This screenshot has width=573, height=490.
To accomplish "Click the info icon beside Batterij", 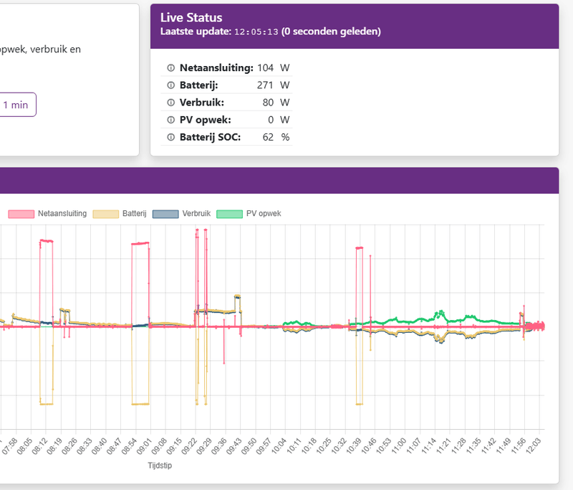I will tap(170, 85).
